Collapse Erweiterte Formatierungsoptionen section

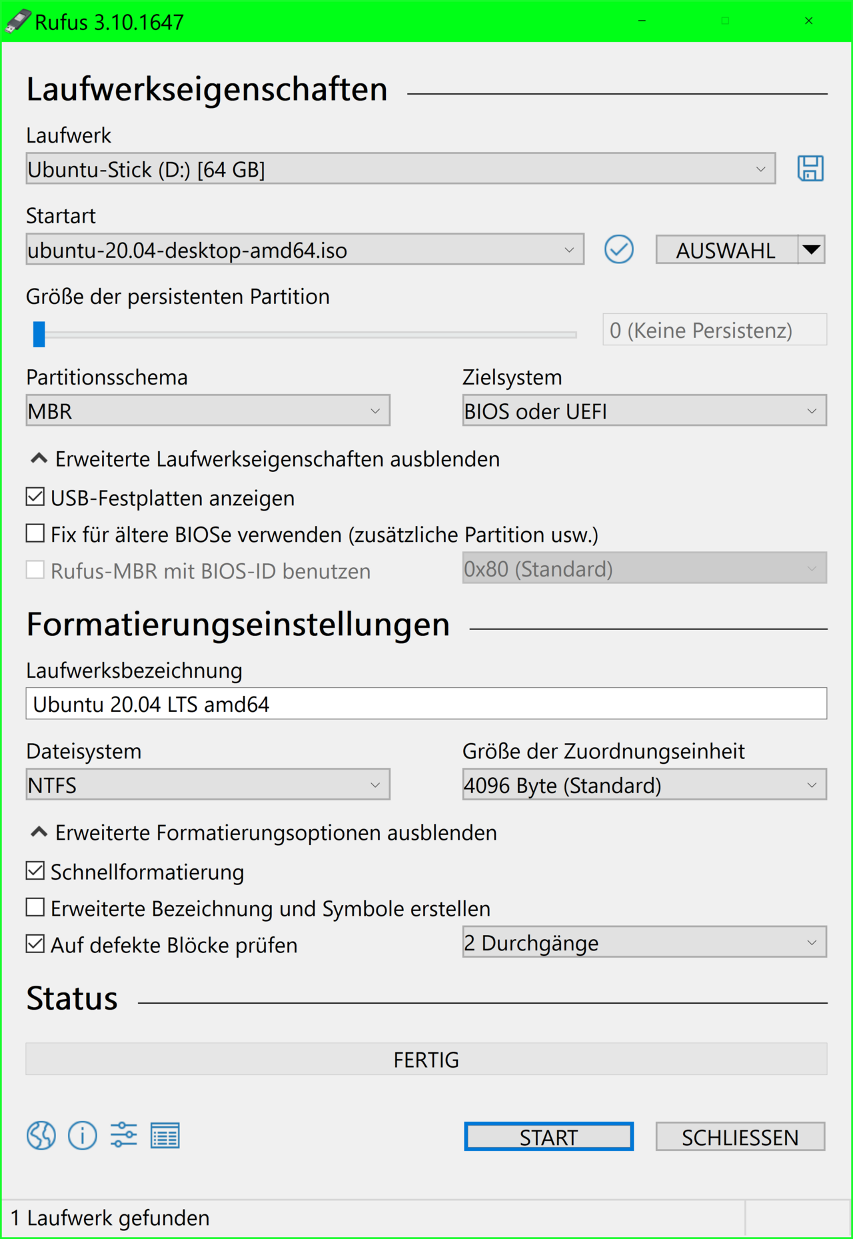[x=264, y=833]
